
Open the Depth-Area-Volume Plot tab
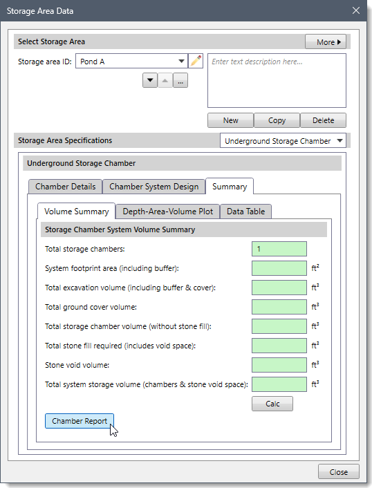pyautogui.click(x=167, y=212)
